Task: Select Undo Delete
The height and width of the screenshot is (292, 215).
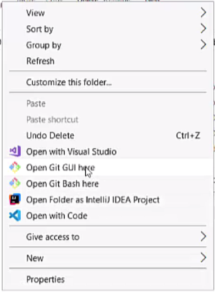Action: 108,136
